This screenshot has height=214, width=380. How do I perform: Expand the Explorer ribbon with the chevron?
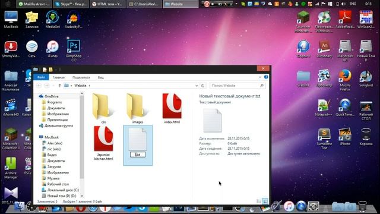coord(260,77)
